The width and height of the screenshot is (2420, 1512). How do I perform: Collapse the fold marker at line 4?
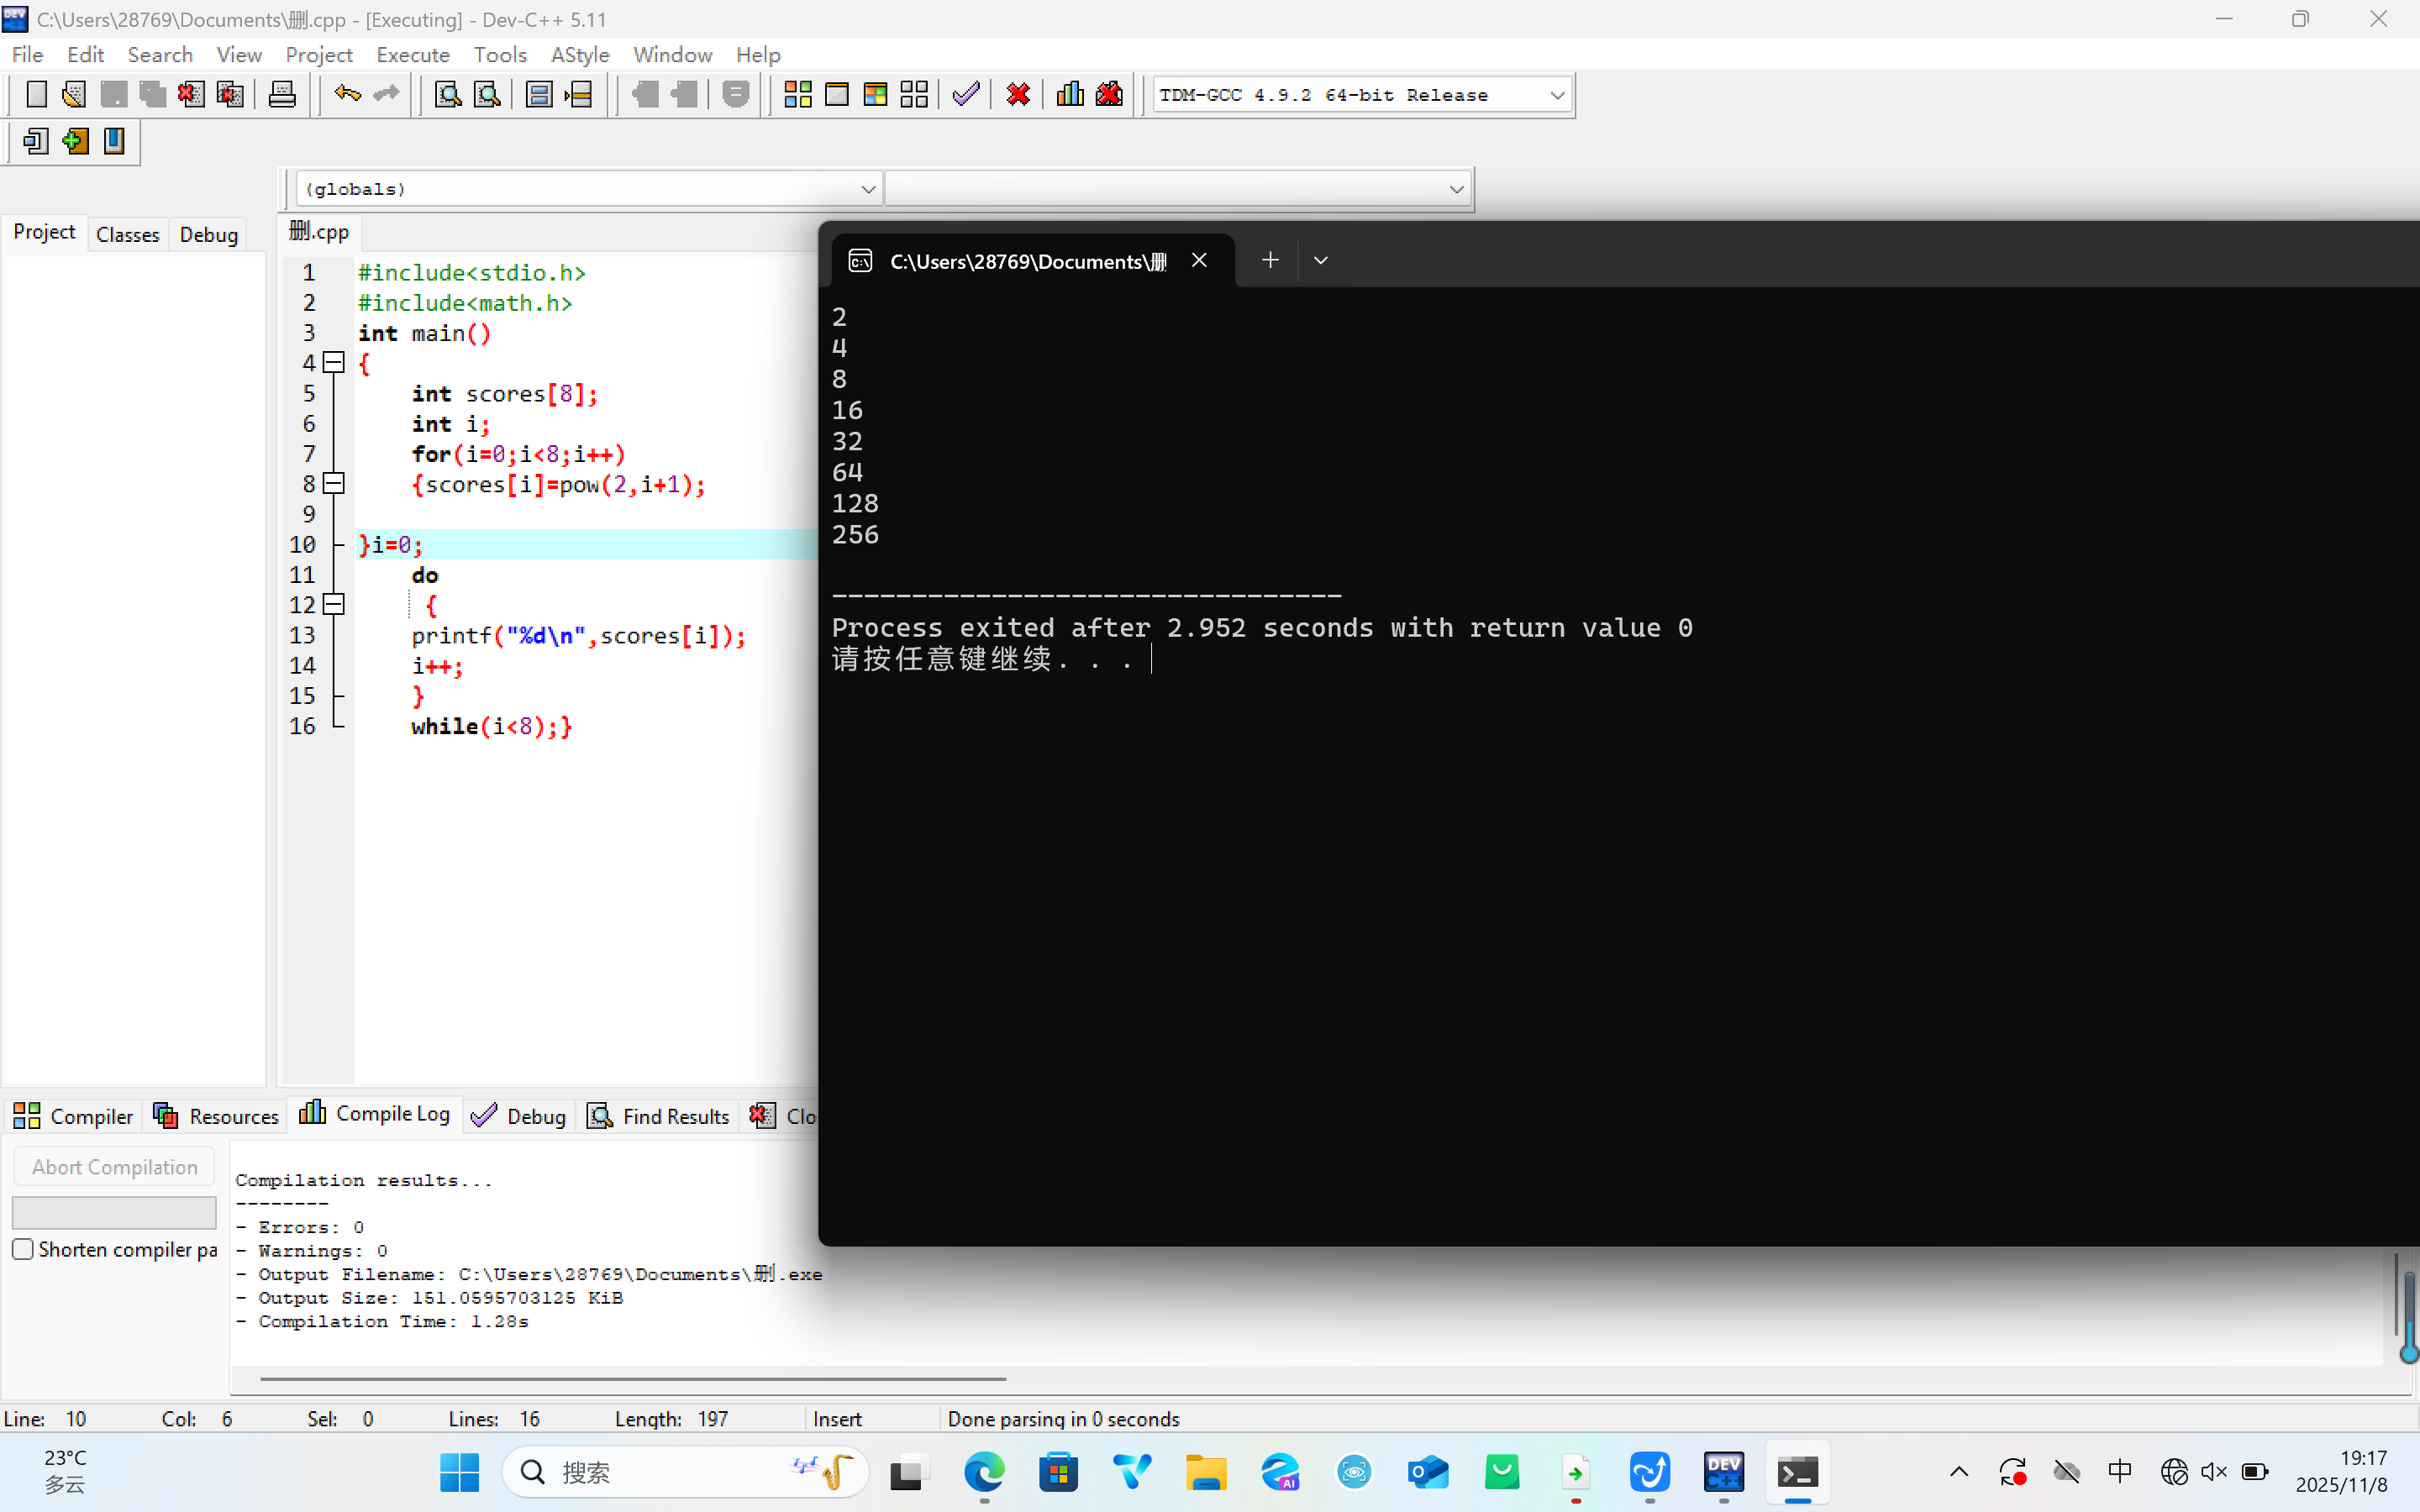[x=335, y=363]
